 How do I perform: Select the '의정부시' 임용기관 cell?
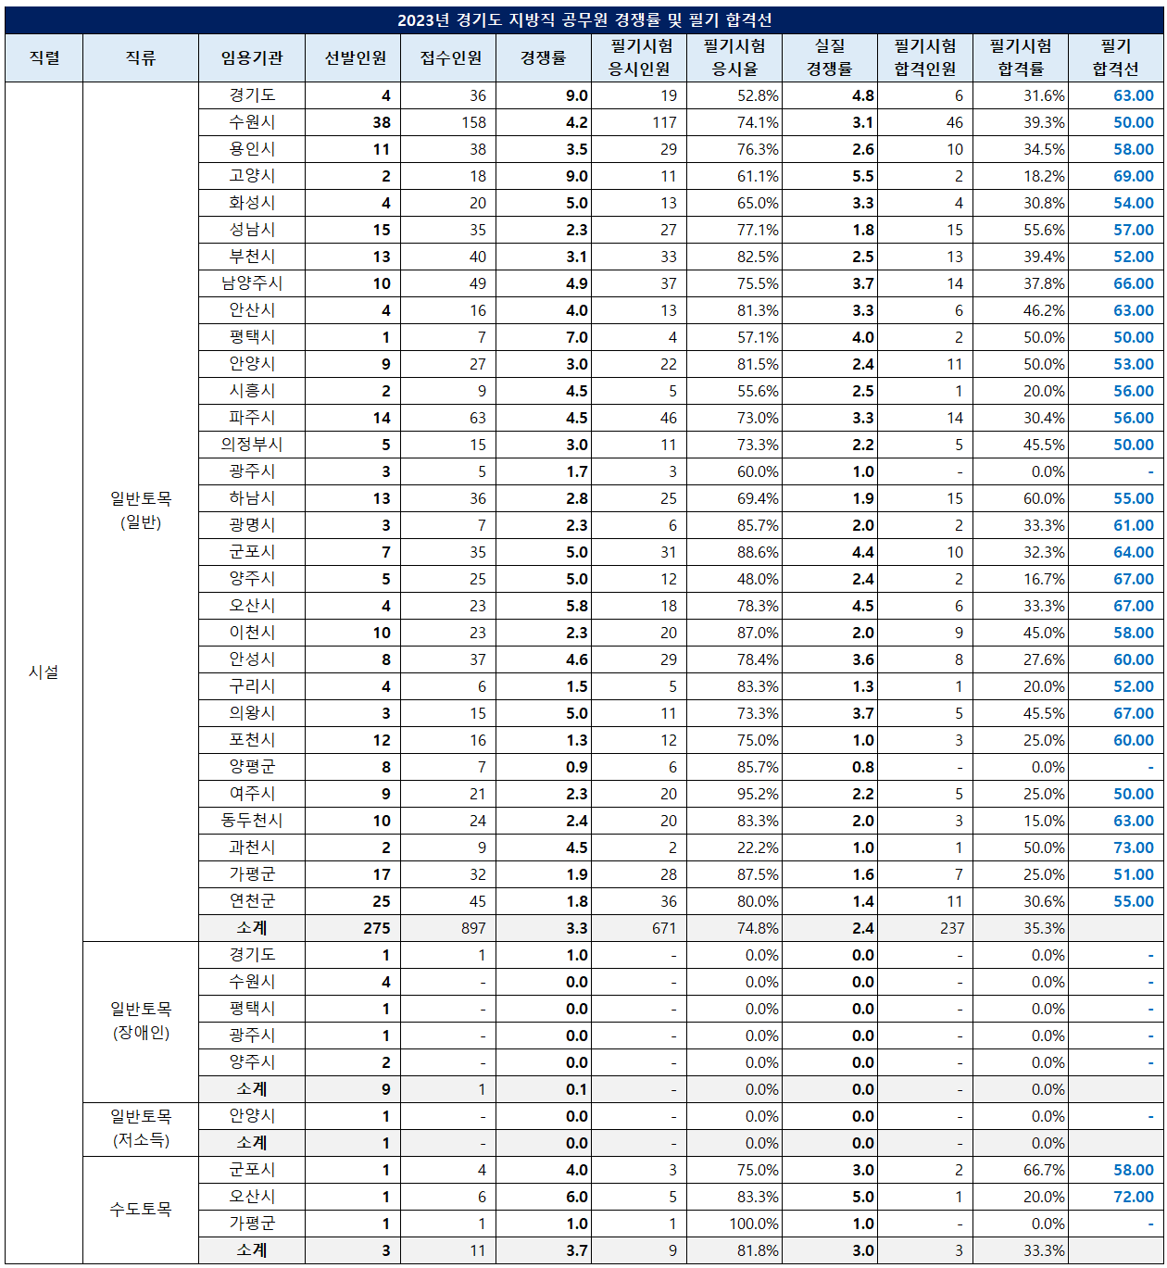pyautogui.click(x=252, y=445)
